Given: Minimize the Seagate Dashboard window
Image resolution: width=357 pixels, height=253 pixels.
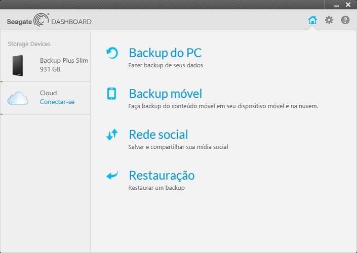Looking at the screenshot, I should point(336,5).
